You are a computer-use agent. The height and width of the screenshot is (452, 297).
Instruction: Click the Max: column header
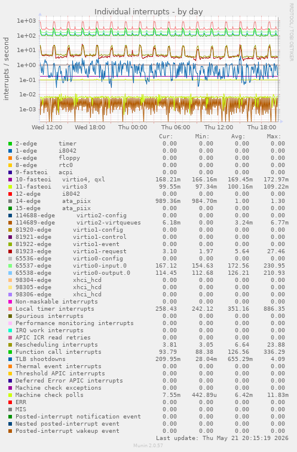(274, 136)
